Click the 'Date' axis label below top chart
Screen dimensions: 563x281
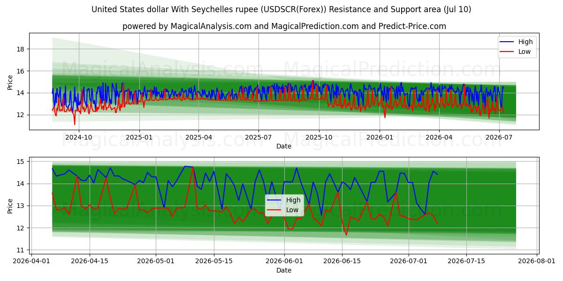(284, 146)
